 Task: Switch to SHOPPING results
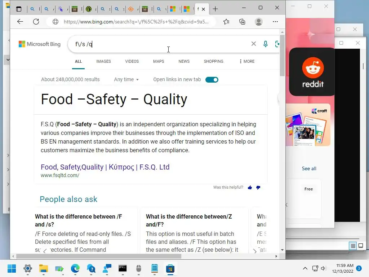pos(213,61)
